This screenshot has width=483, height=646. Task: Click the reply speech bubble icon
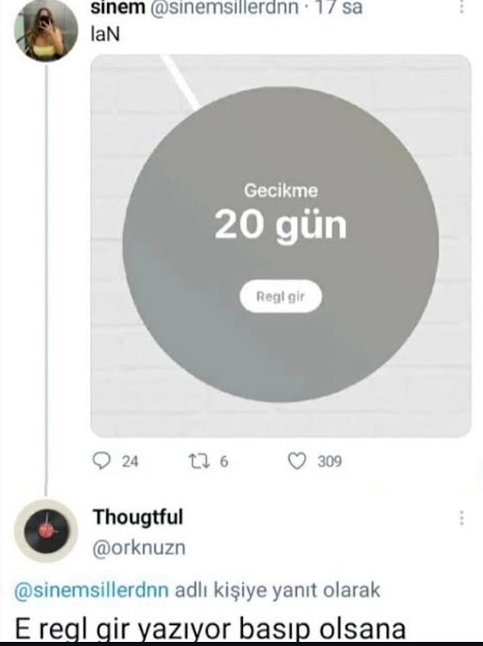101,461
